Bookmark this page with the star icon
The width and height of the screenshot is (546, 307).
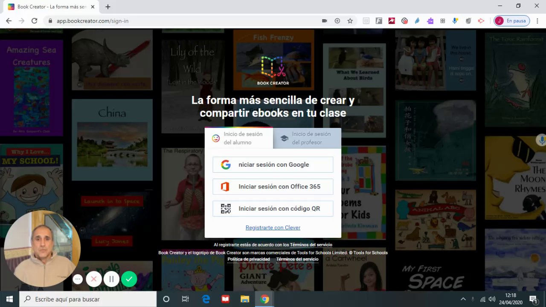pyautogui.click(x=350, y=21)
